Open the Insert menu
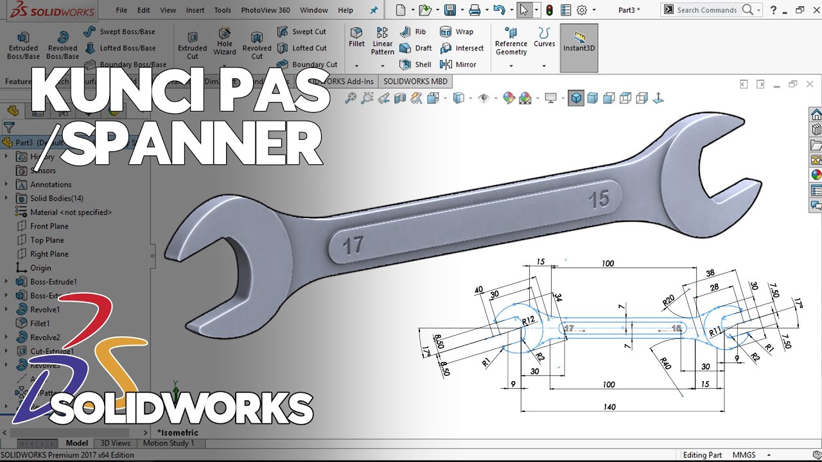The image size is (822, 462). 195,10
